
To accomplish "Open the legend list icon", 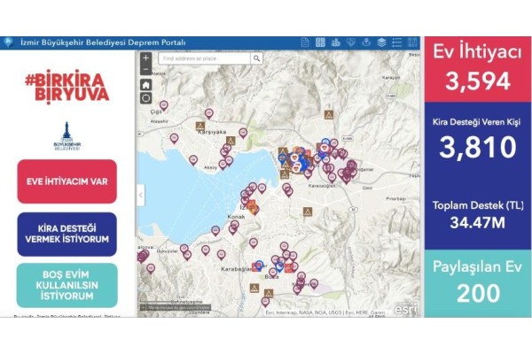I will click(x=396, y=42).
